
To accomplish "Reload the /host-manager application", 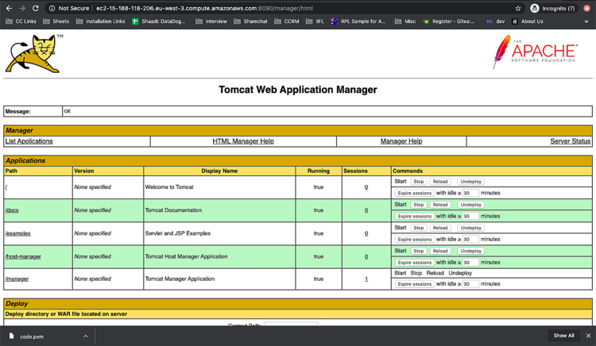I will [440, 251].
